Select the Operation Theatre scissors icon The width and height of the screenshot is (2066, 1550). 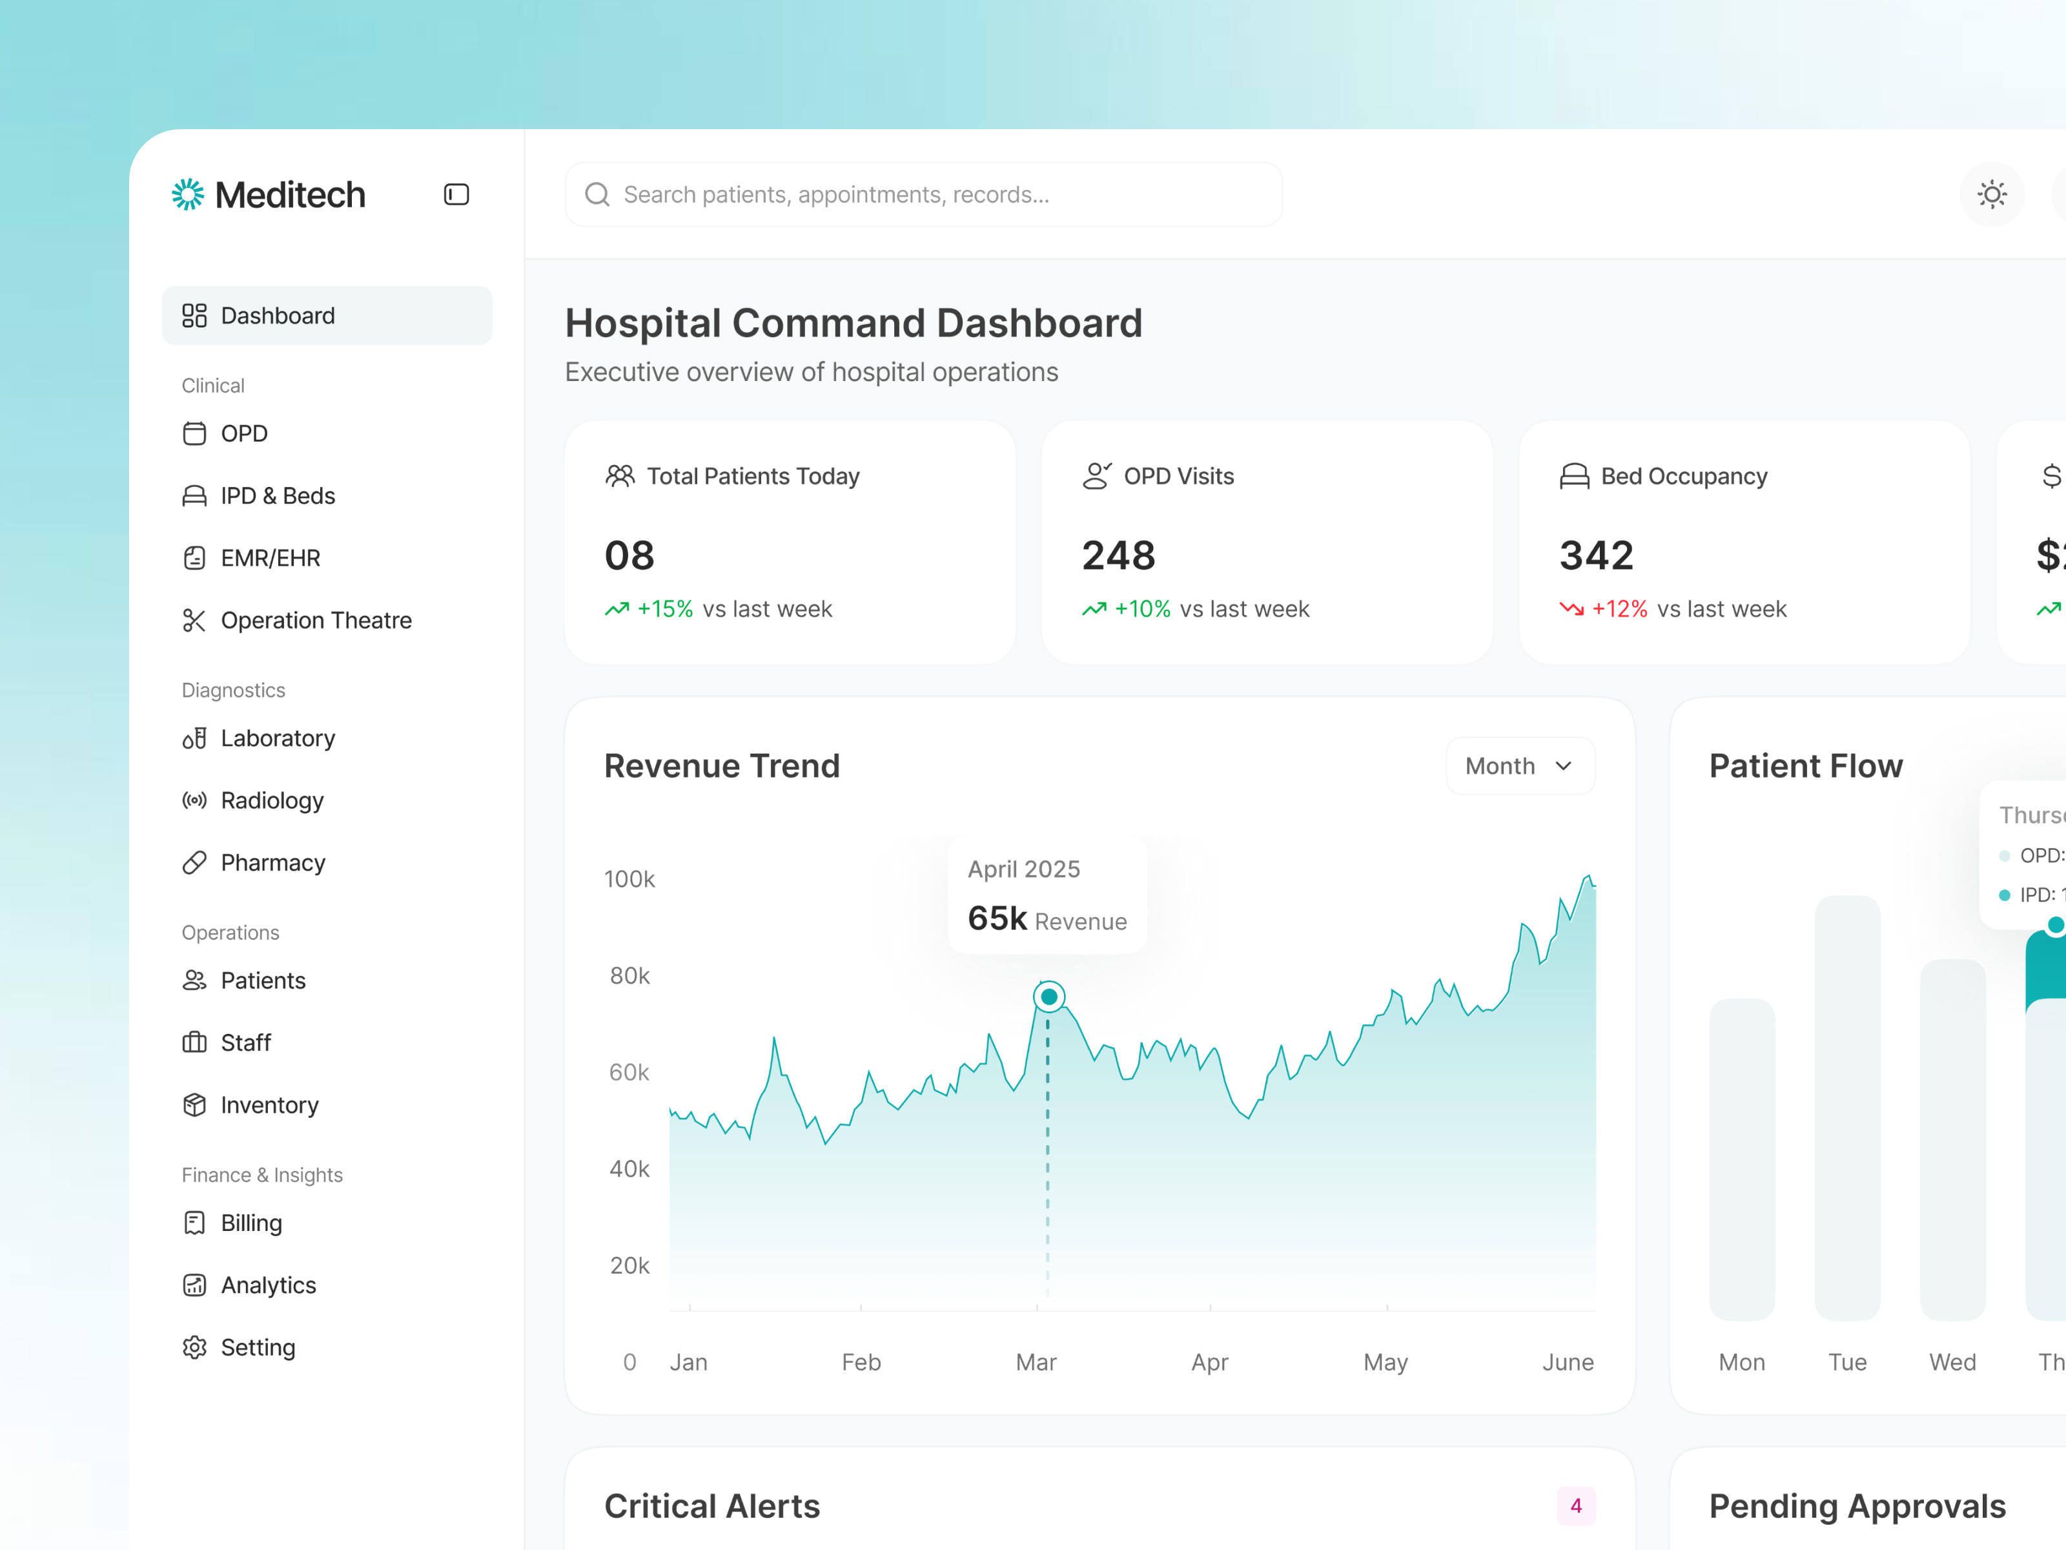click(195, 619)
